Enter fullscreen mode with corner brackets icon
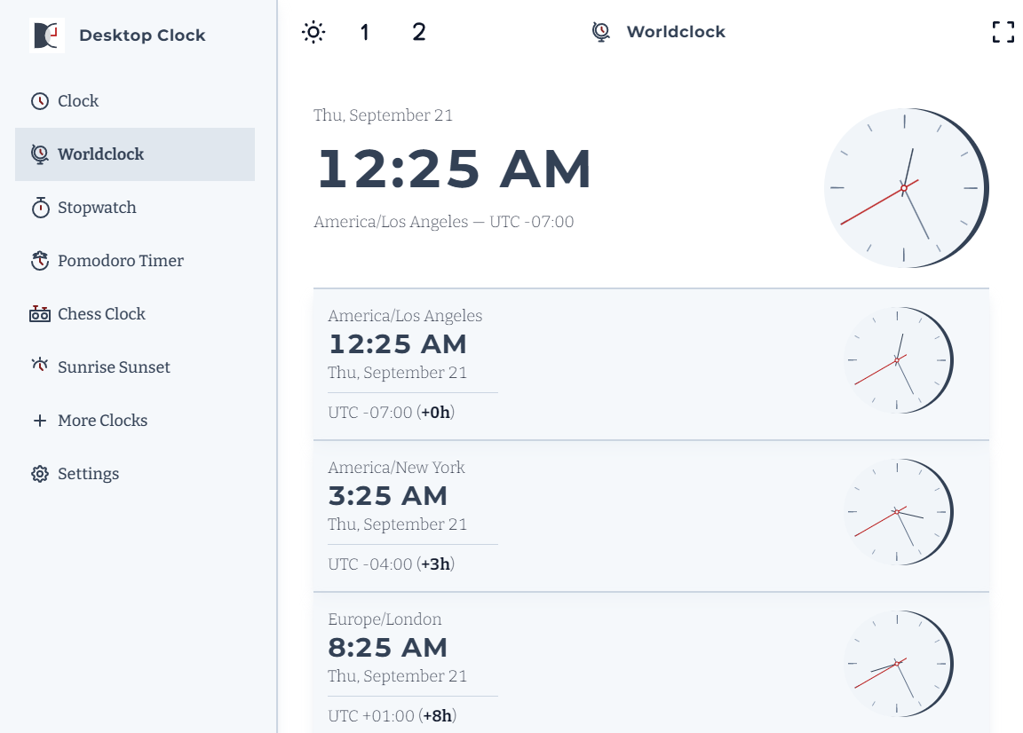1023x733 pixels. tap(1003, 33)
